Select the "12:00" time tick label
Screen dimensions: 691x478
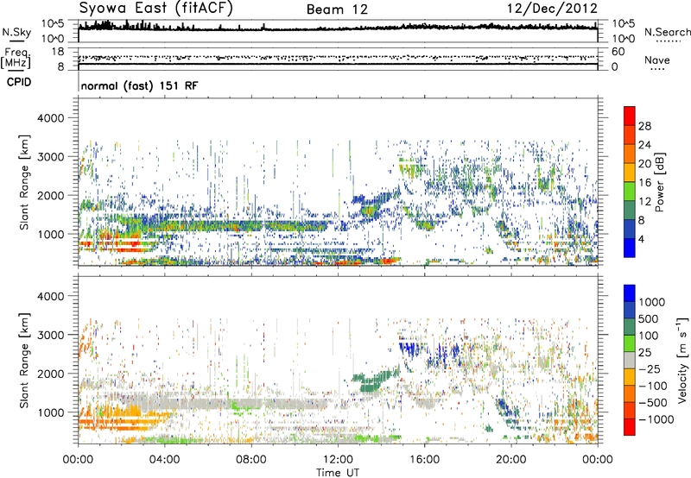click(338, 460)
